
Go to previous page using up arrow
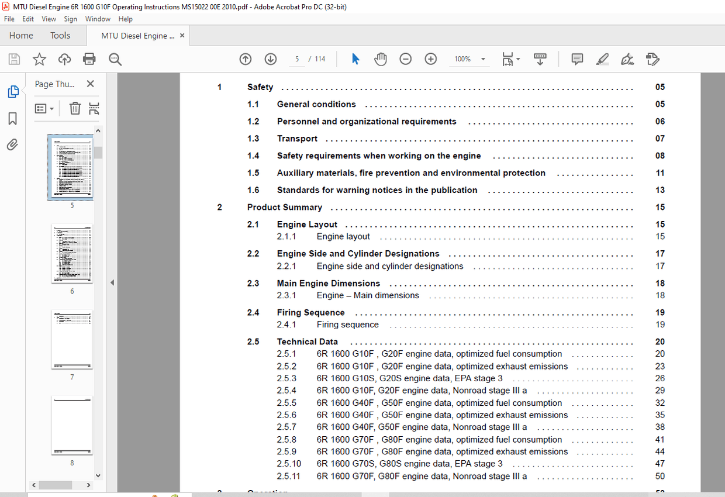pos(246,59)
